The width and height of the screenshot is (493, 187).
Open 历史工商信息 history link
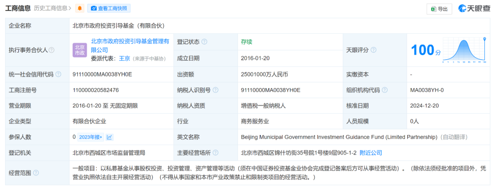(52, 8)
